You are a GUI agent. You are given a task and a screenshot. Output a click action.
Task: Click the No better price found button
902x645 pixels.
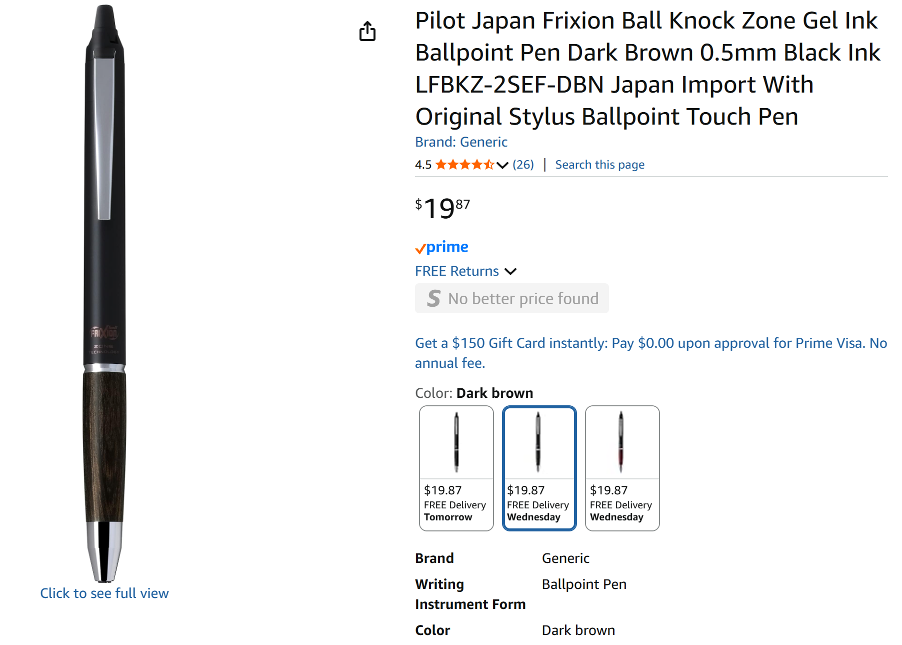pos(512,299)
